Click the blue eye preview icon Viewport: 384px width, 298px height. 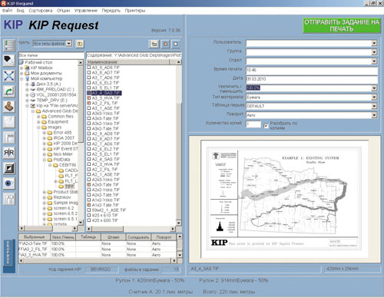(9, 184)
